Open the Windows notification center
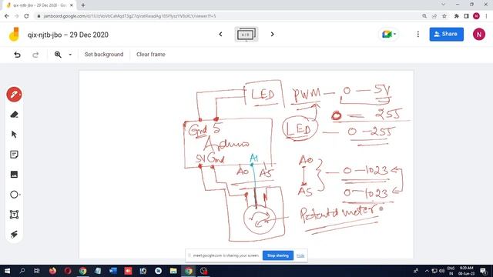This screenshot has height=277, width=493. 484,271
